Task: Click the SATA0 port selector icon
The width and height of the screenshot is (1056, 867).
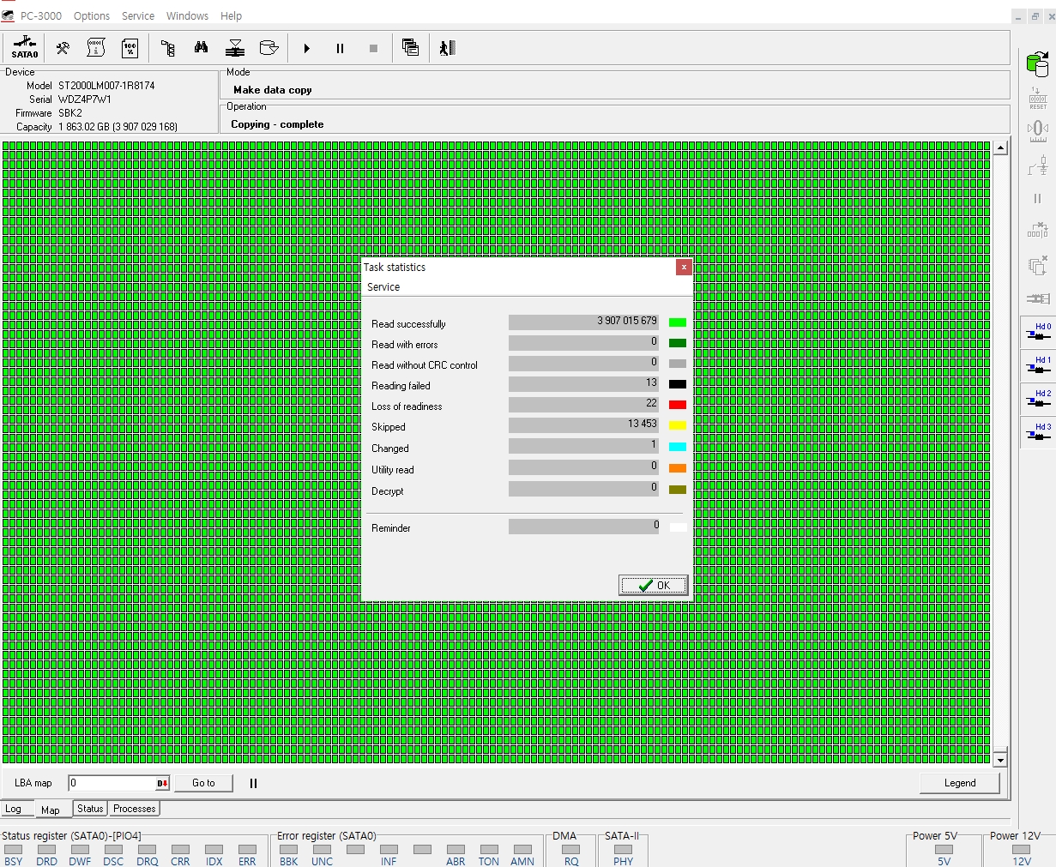Action: pyautogui.click(x=25, y=48)
